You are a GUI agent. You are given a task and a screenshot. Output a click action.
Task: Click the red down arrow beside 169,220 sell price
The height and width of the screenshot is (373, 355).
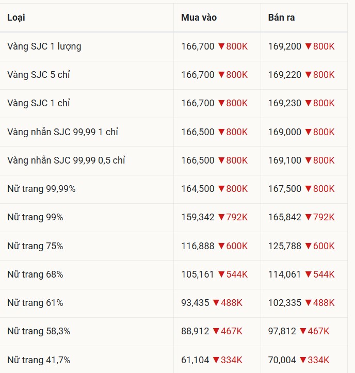pyautogui.click(x=309, y=75)
